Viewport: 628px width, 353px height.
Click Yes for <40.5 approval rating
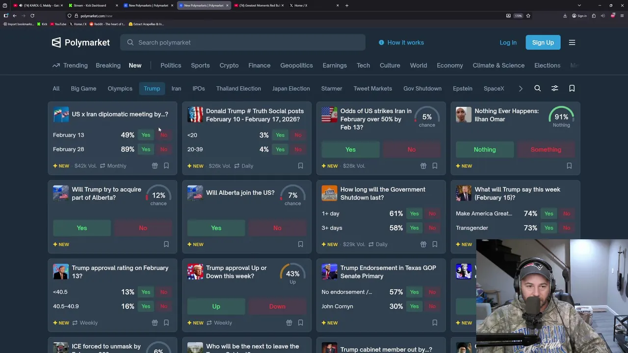coord(146,292)
